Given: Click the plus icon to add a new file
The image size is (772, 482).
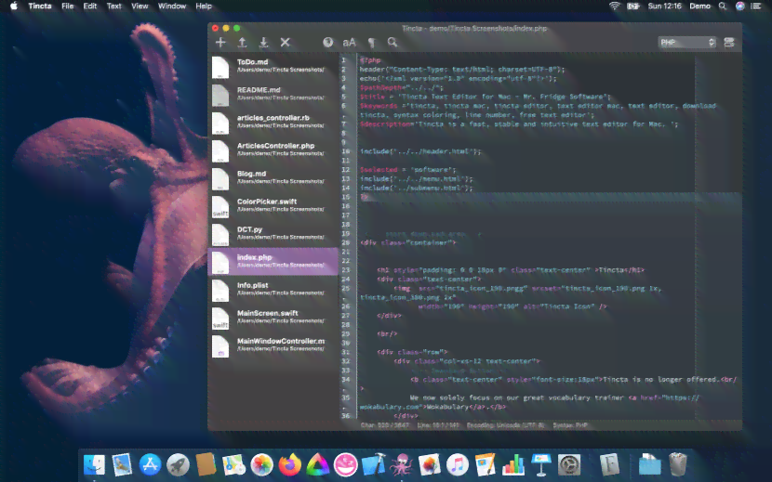Looking at the screenshot, I should pyautogui.click(x=220, y=43).
